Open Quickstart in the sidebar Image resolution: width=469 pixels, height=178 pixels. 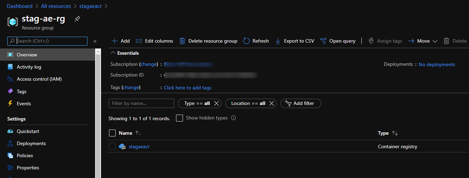coord(48,131)
